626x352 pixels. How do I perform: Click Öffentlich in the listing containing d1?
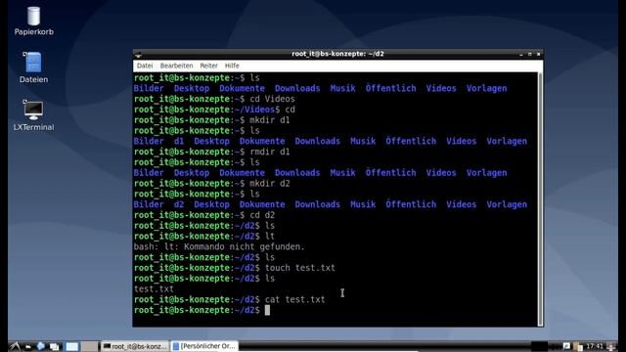[411, 141]
